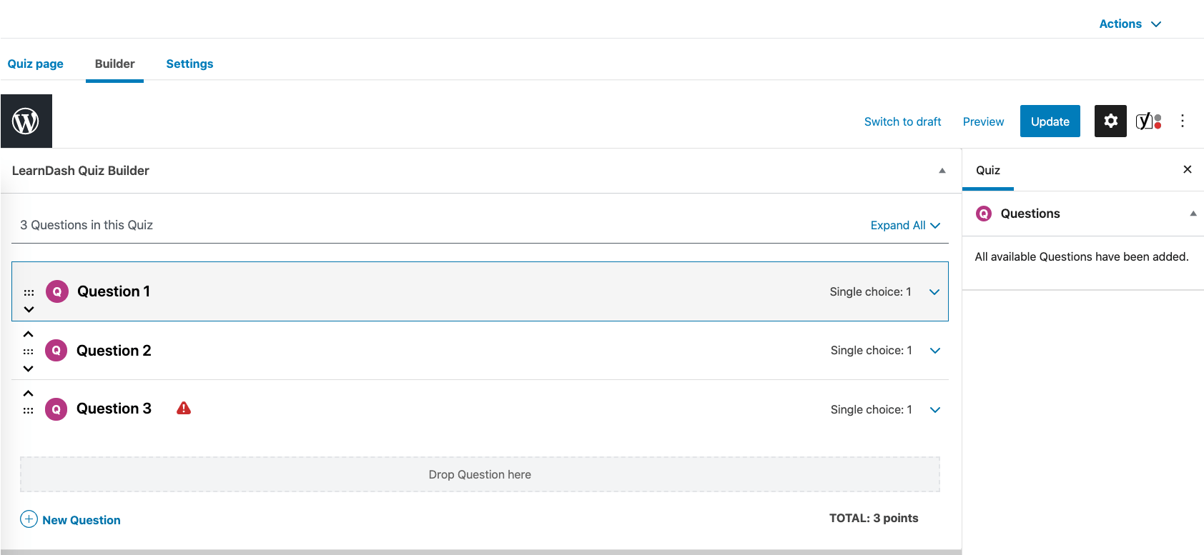This screenshot has height=555, width=1204.
Task: Click the Update button
Action: tap(1050, 121)
